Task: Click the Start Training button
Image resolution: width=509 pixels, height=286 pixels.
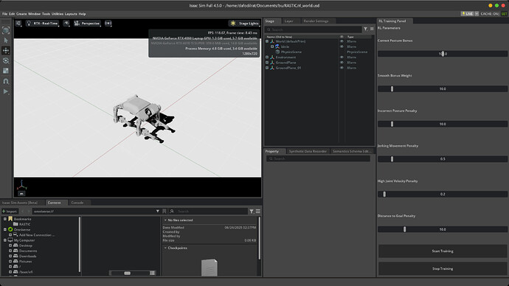Action: 443,251
